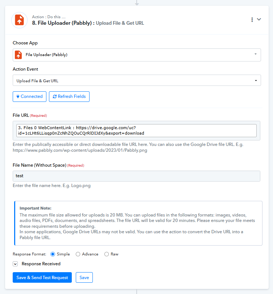Select the Advance response format
Screen dimensions: 273x294
[78, 254]
